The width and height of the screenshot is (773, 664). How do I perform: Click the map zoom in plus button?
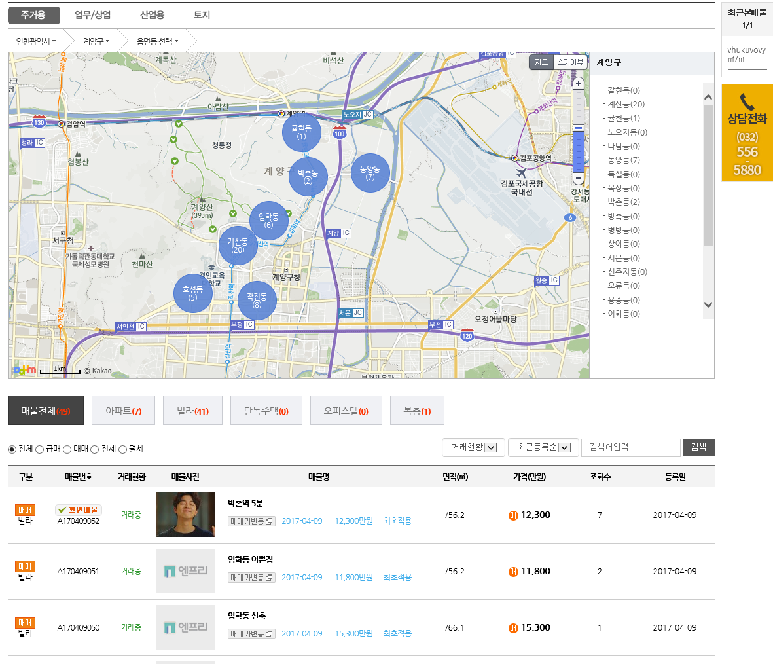point(578,84)
